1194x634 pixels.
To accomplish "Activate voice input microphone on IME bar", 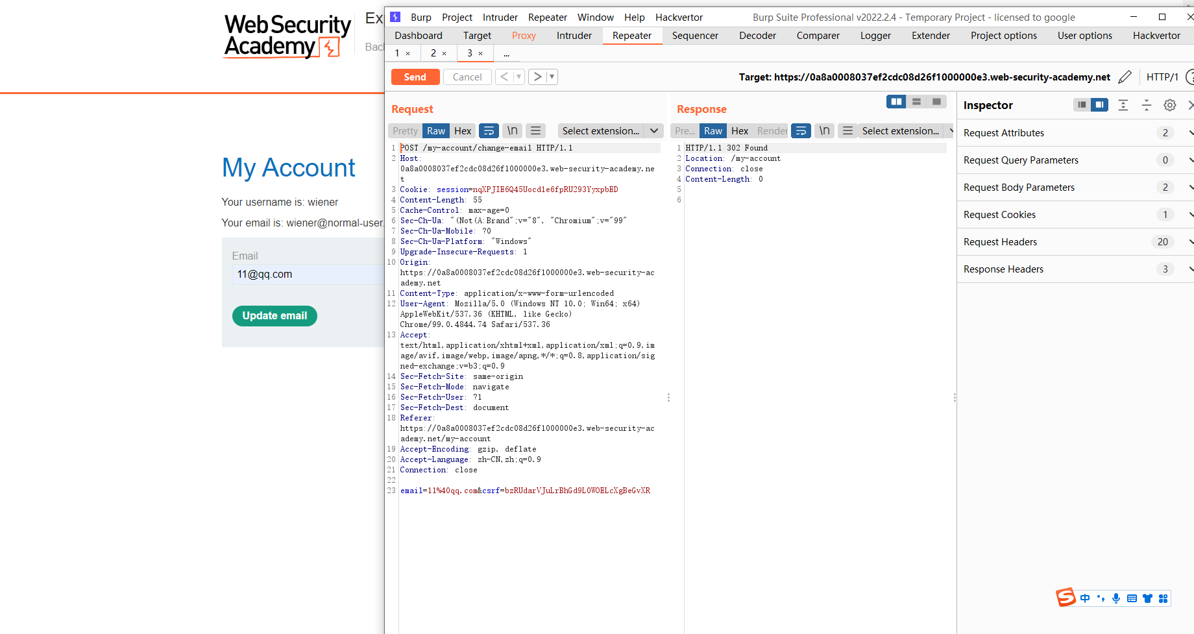I will pos(1116,598).
